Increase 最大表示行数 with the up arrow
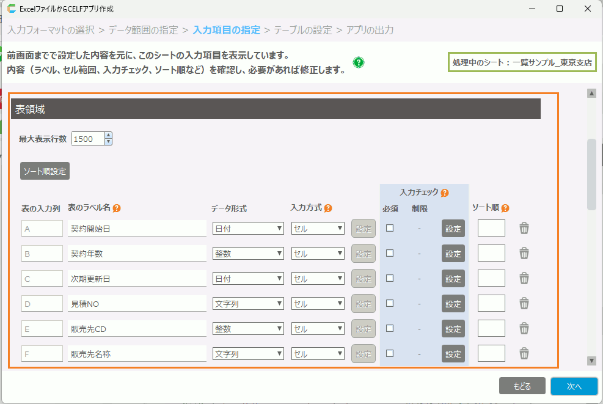The image size is (603, 404). [x=109, y=135]
